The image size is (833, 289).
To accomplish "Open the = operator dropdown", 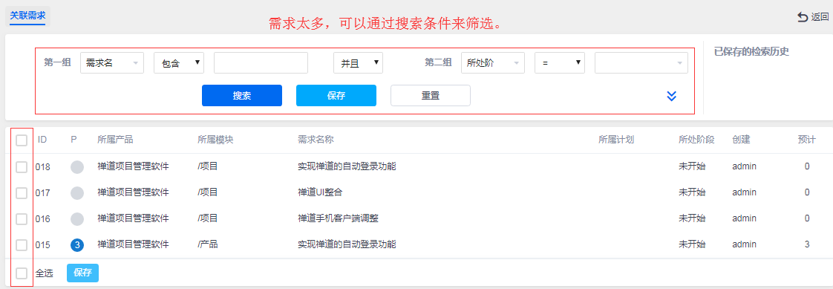I will pyautogui.click(x=560, y=62).
